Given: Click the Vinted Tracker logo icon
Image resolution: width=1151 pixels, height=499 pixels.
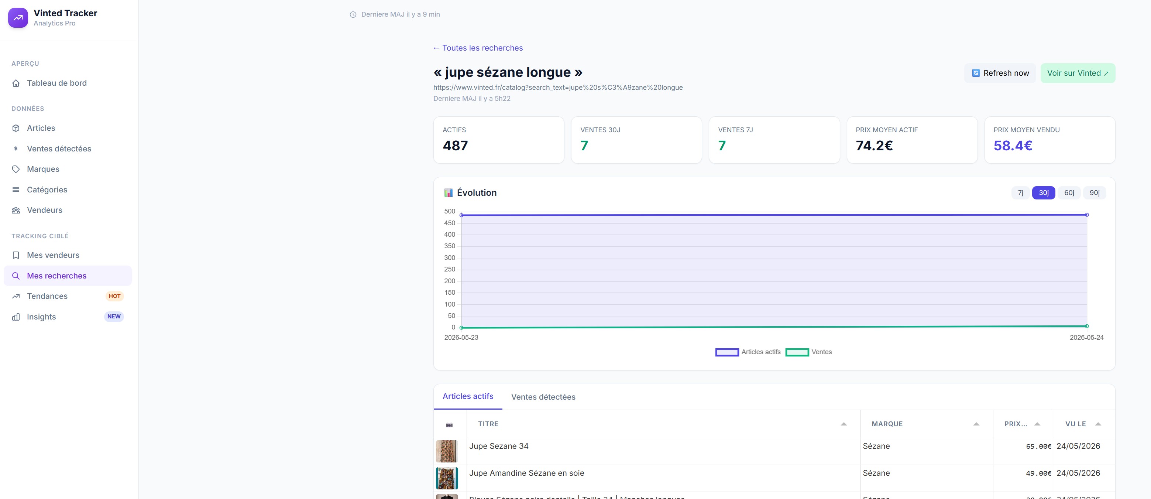Looking at the screenshot, I should click(18, 18).
